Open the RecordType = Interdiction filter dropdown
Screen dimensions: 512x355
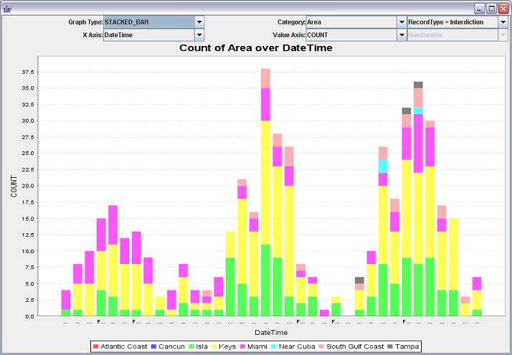[x=503, y=22]
